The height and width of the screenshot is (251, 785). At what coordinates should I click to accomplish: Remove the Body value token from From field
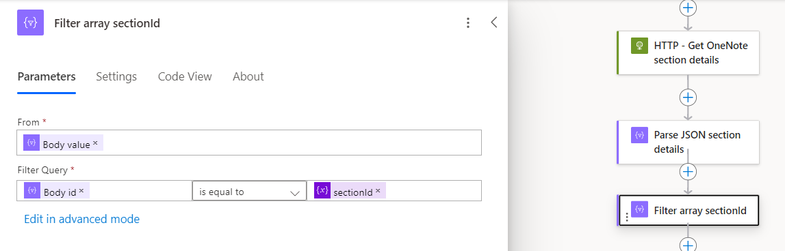[95, 143]
